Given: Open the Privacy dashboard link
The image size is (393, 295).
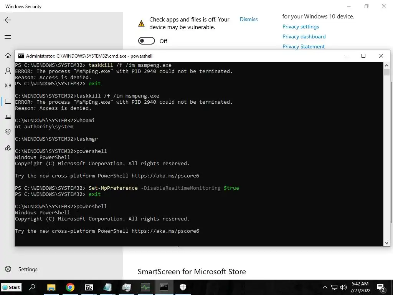Looking at the screenshot, I should point(304,36).
